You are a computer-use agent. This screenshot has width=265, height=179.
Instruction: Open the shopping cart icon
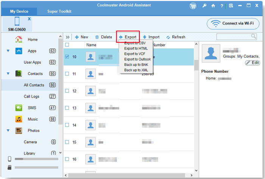[193, 6]
